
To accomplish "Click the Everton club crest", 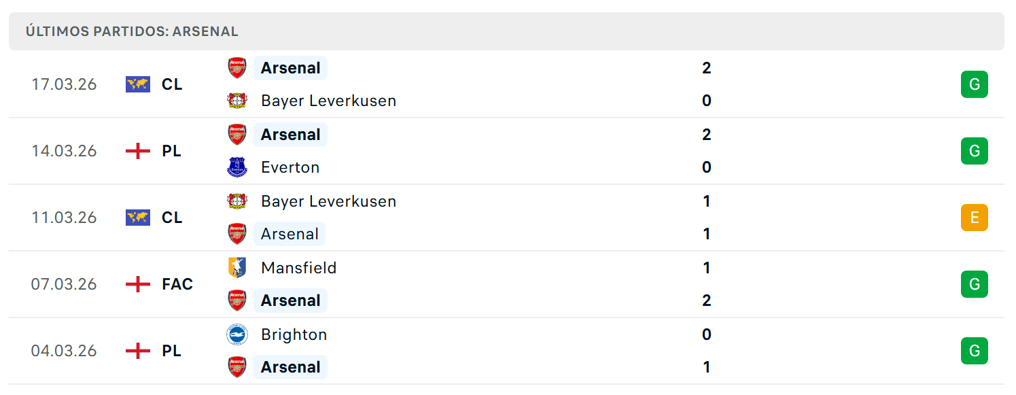I will click(x=237, y=167).
